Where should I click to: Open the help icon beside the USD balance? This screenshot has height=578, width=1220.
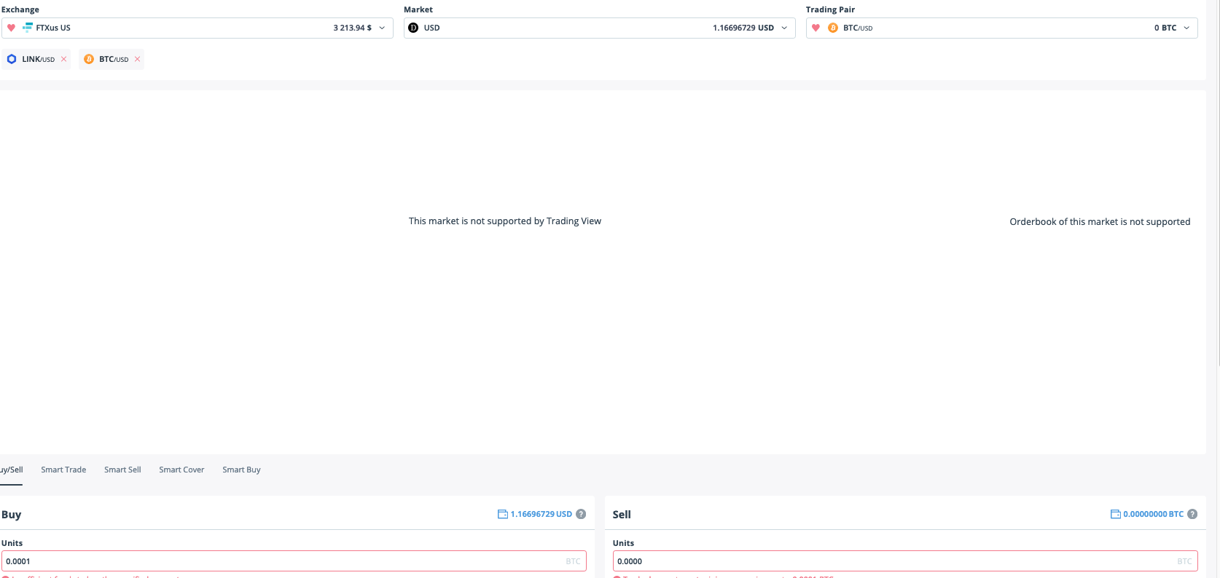tap(581, 514)
